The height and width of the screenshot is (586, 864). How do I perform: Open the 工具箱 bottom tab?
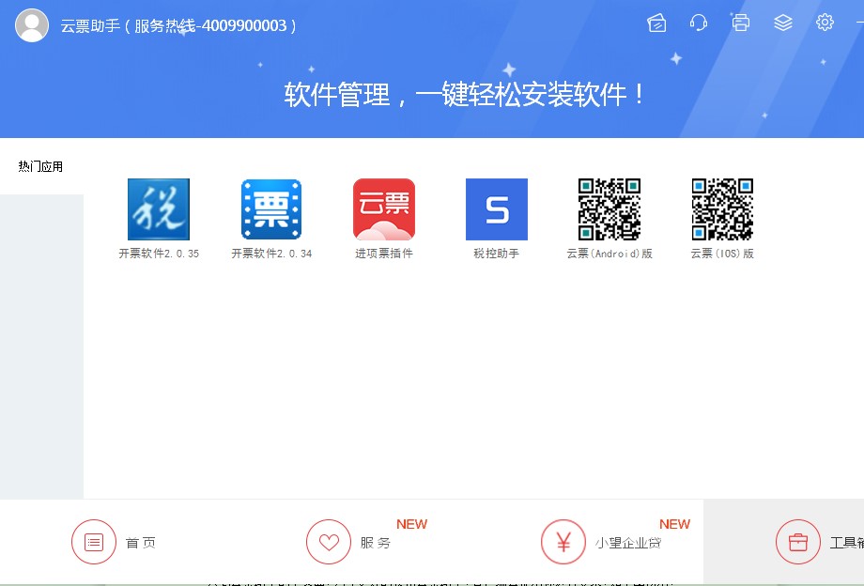tap(783, 543)
